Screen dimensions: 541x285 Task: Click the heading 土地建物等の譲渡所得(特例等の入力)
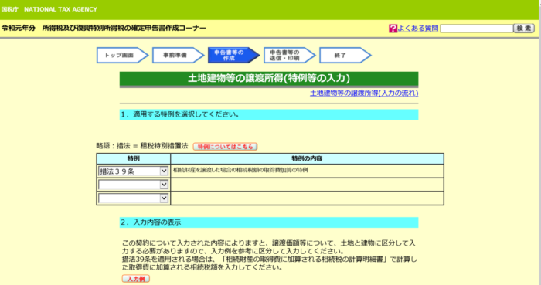click(x=269, y=78)
